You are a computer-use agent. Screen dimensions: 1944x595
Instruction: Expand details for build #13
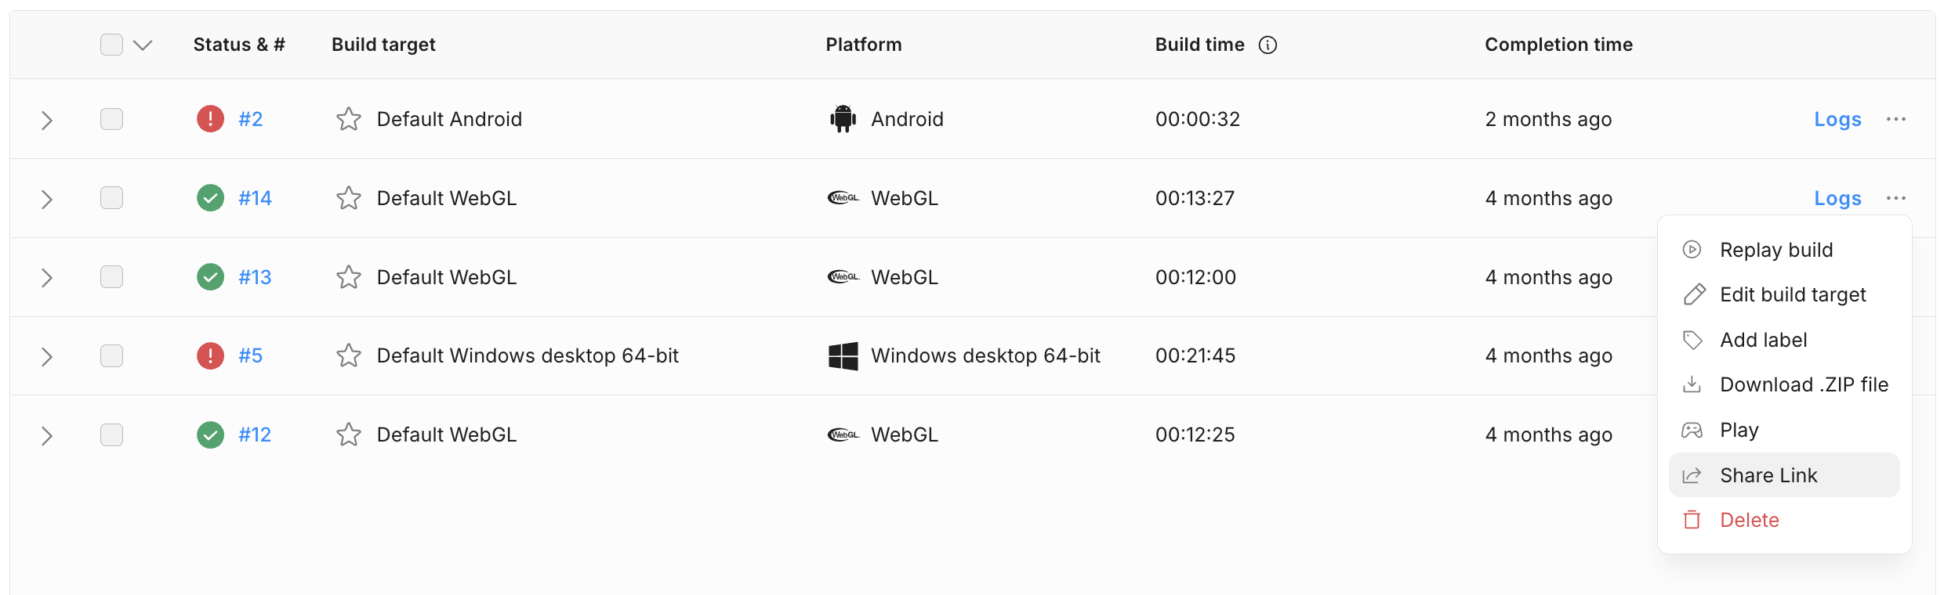(47, 276)
